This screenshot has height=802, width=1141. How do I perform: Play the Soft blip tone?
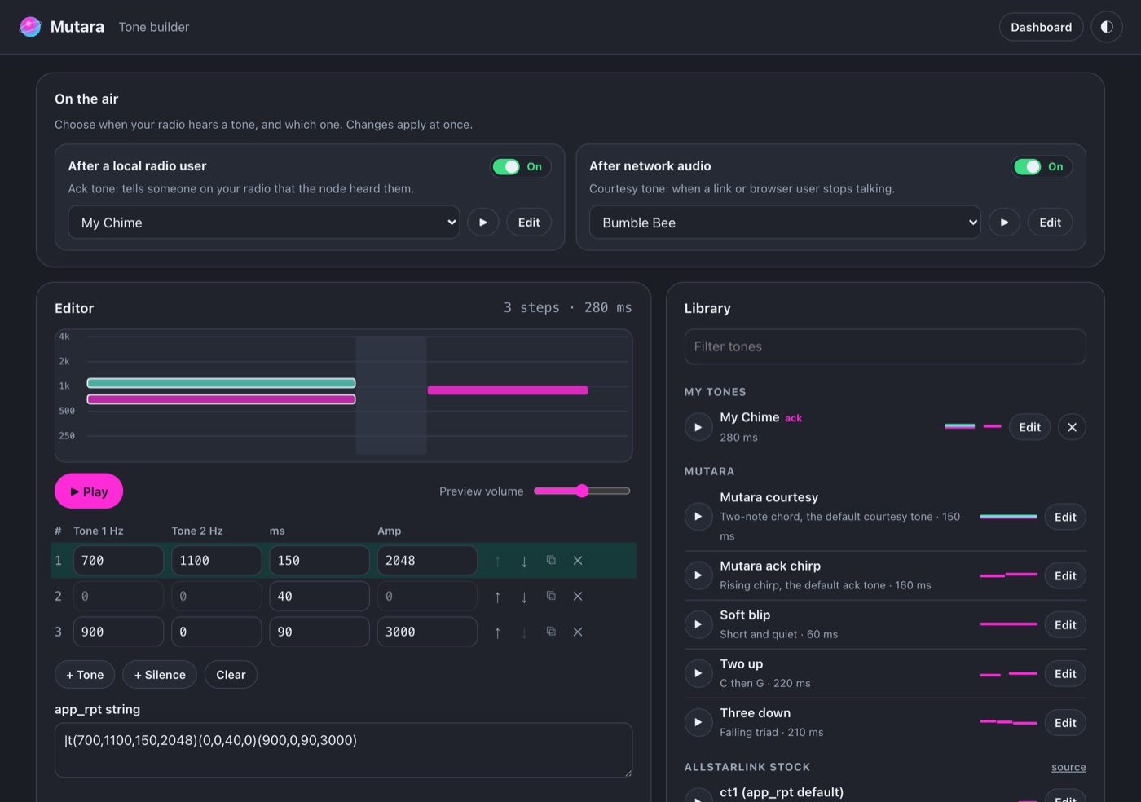pyautogui.click(x=698, y=624)
